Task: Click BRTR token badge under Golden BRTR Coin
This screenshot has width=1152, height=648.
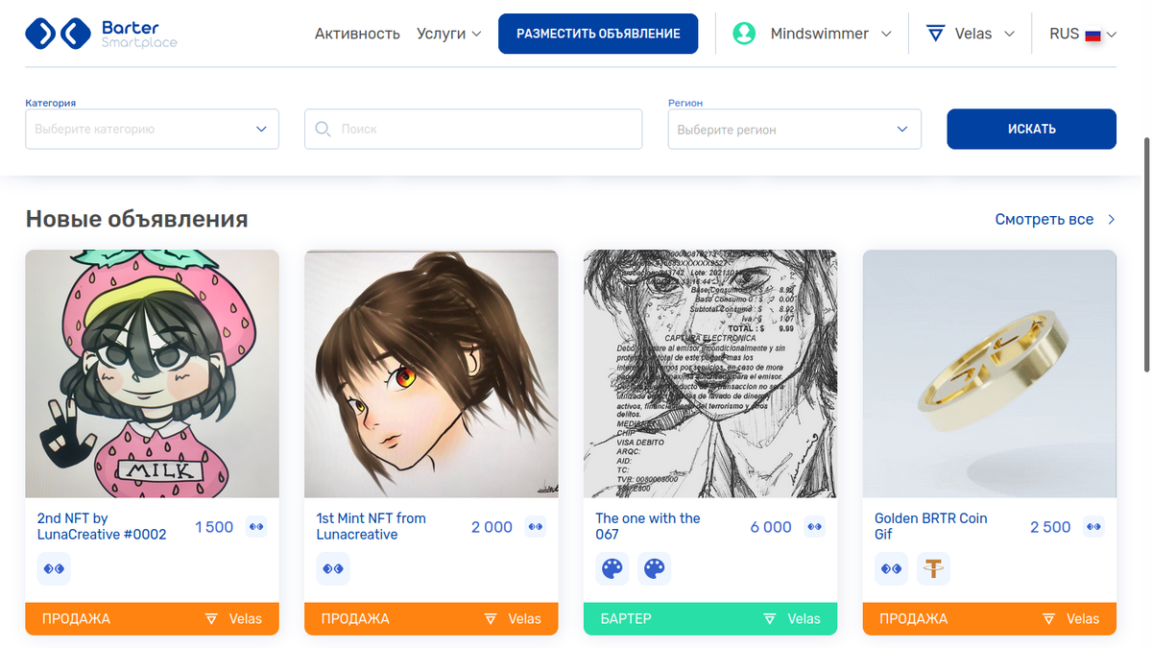Action: click(x=892, y=568)
